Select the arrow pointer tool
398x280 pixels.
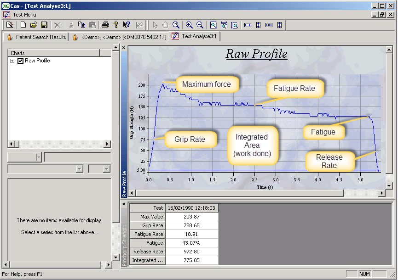[155, 25]
